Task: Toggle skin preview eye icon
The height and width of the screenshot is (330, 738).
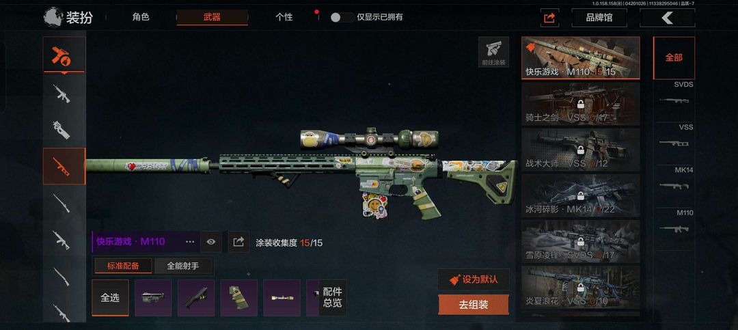Action: click(211, 242)
